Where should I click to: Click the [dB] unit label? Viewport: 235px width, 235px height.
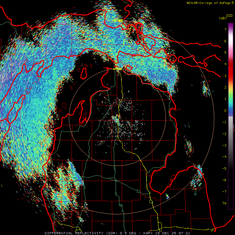coord(223,18)
